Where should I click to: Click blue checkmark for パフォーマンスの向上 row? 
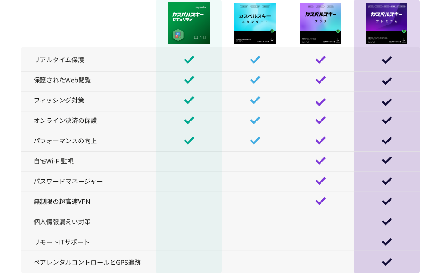click(255, 141)
